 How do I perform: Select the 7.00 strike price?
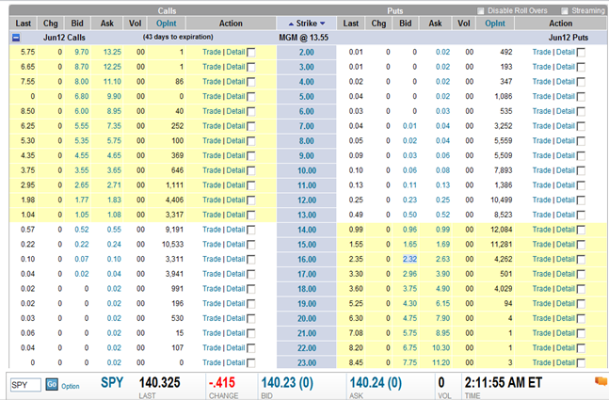pyautogui.click(x=307, y=126)
